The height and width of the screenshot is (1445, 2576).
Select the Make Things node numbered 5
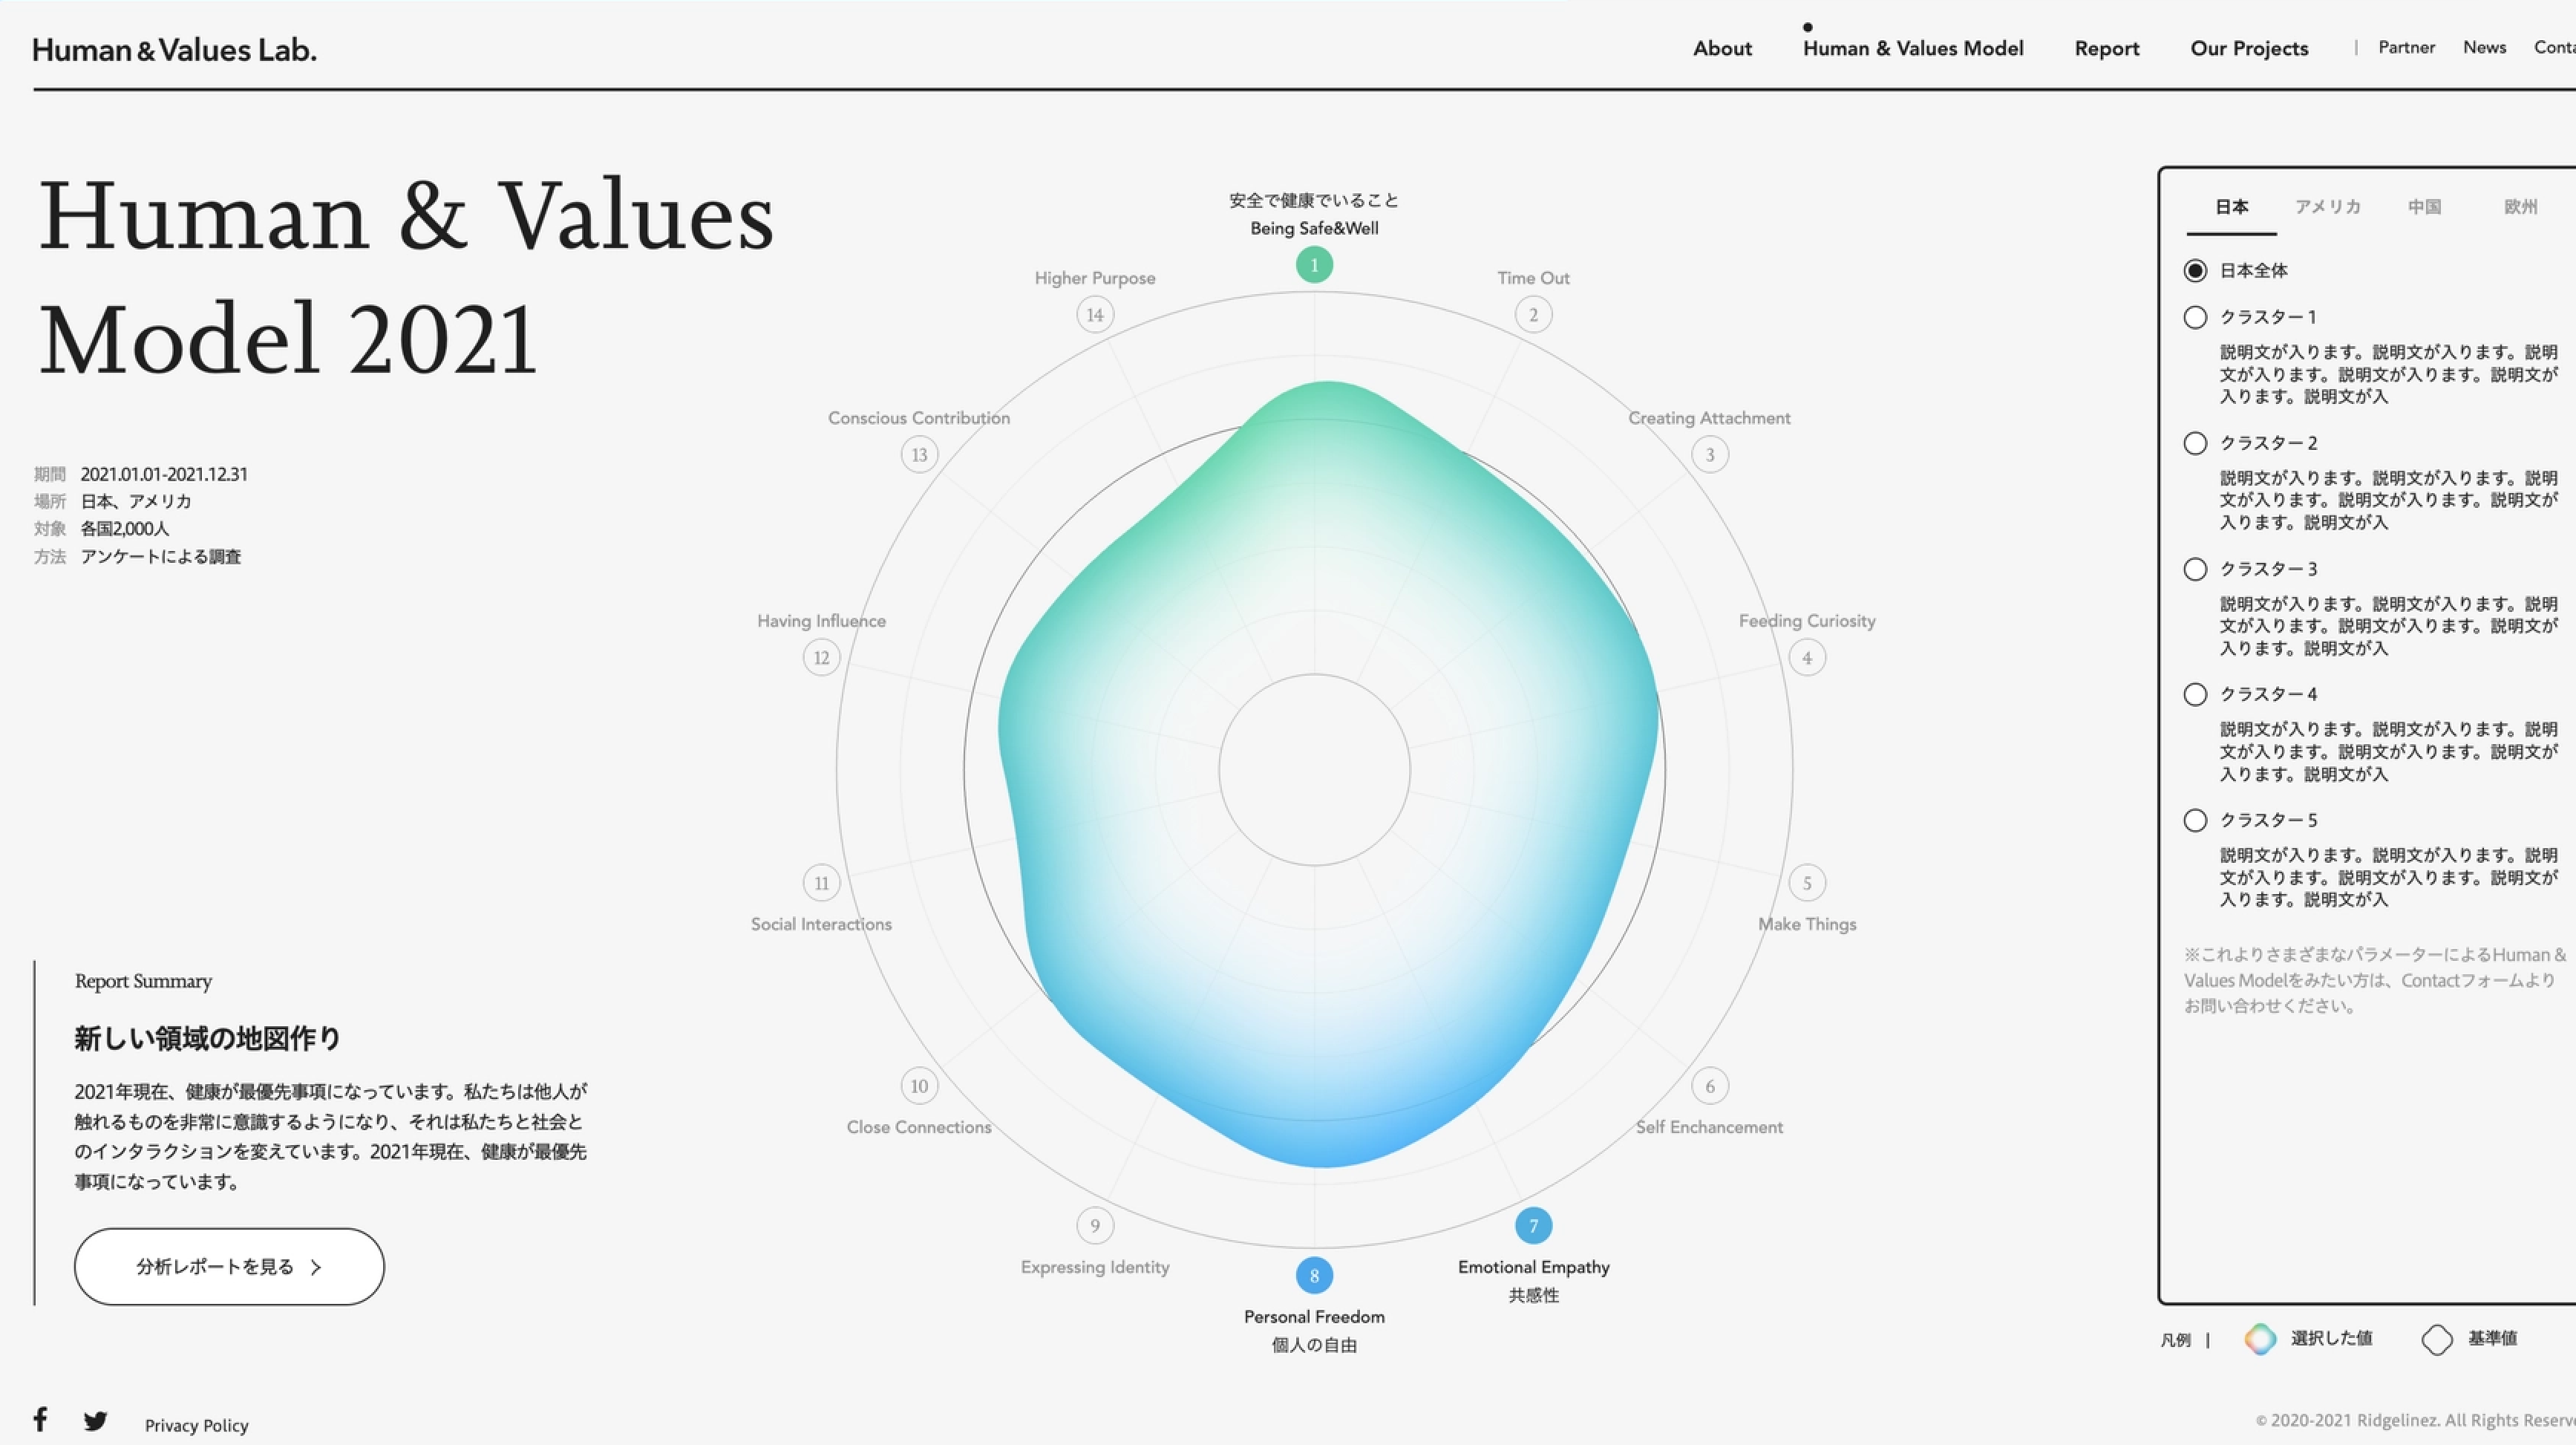point(1807,883)
